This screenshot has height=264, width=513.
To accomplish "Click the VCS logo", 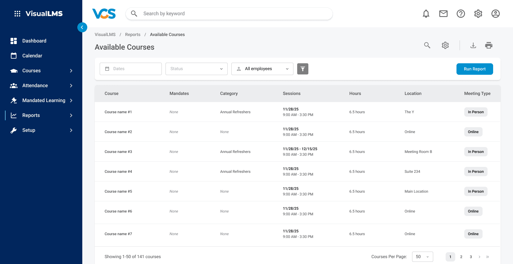I will coord(104,14).
